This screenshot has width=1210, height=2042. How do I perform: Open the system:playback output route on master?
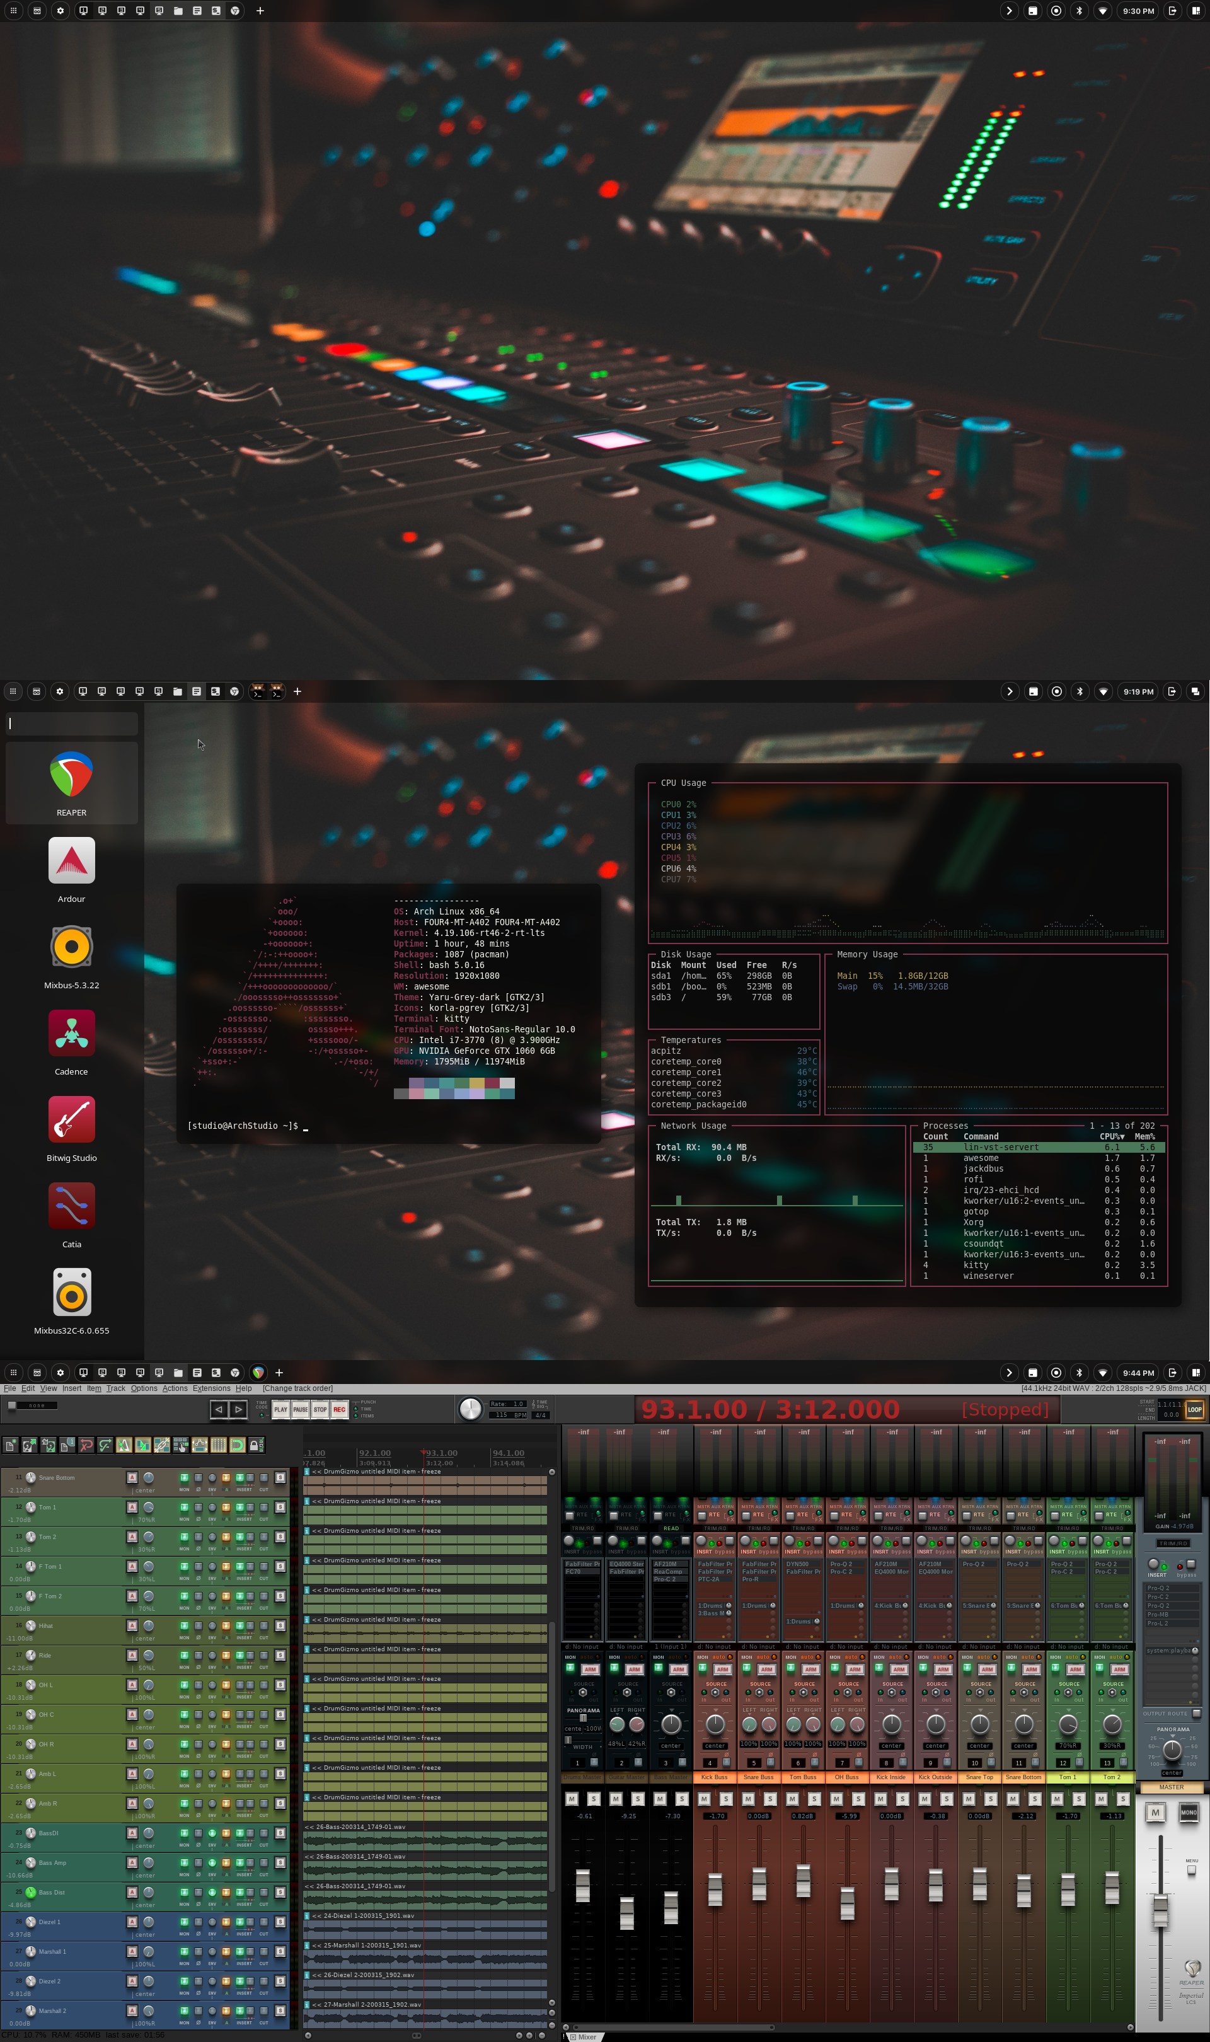pos(1172,1651)
